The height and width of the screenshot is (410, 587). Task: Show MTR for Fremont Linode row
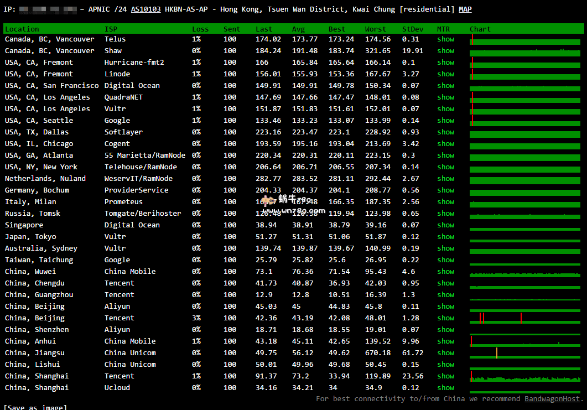tap(445, 74)
